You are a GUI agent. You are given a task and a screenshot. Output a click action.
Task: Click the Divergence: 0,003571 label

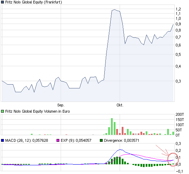tap(121, 140)
